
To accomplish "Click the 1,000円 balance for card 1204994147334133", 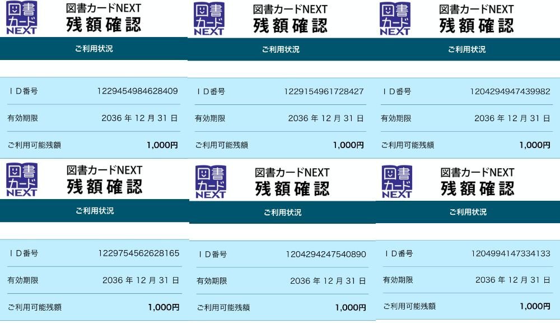I will (535, 307).
